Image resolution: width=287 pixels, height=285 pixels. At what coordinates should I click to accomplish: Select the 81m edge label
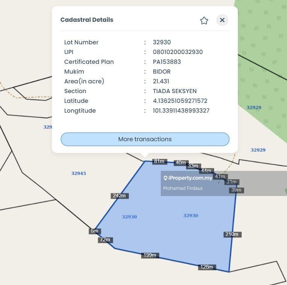(159, 161)
